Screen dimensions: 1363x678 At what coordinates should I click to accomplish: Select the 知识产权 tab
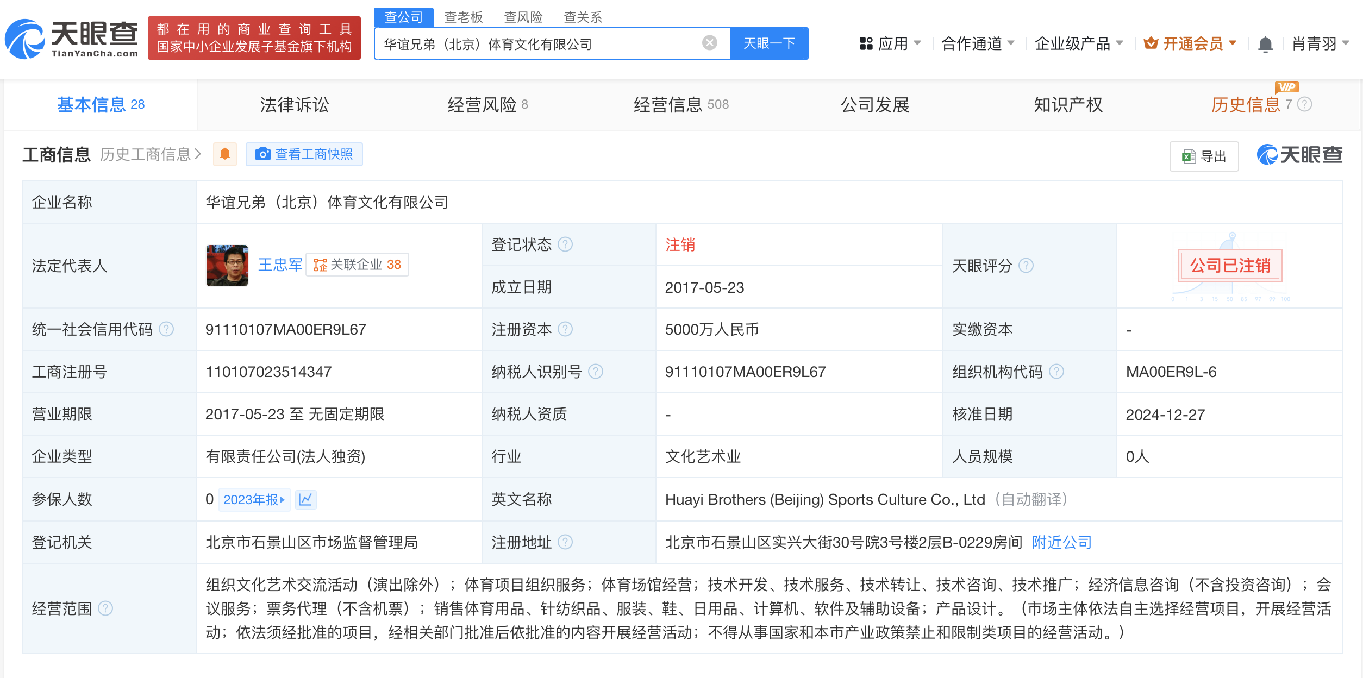[x=1068, y=104]
